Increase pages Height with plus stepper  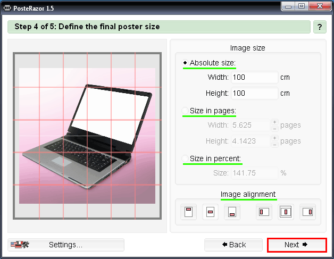(274, 138)
